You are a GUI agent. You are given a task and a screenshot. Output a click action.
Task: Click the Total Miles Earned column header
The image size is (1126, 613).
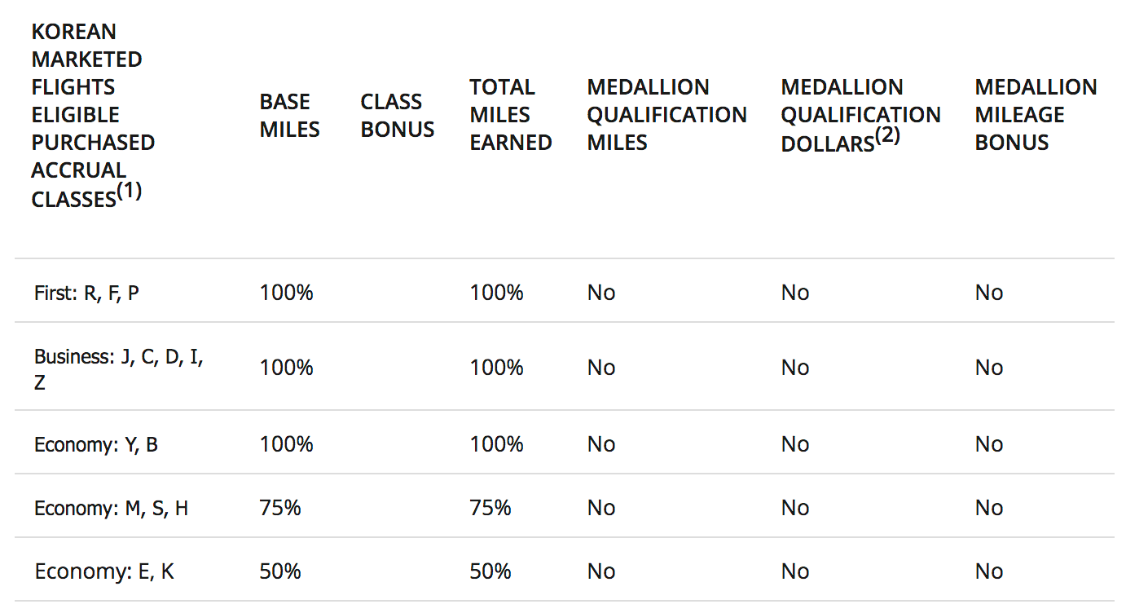click(511, 115)
